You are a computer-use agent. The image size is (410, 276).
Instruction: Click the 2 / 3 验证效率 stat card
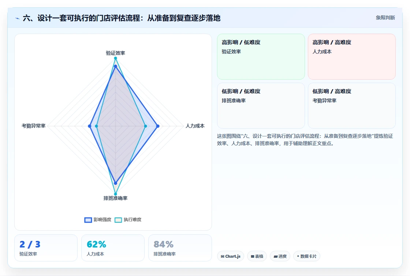coord(46,248)
